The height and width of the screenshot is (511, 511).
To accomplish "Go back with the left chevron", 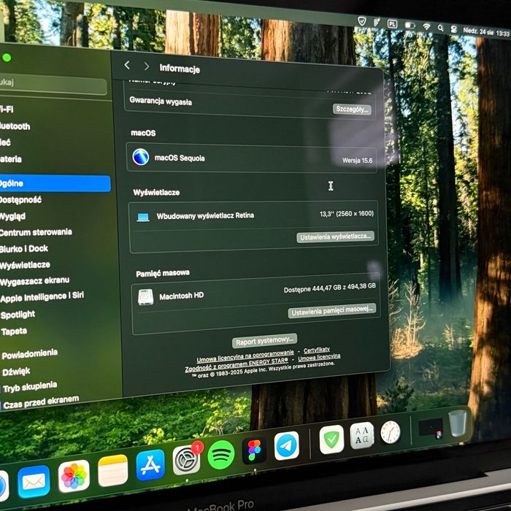I will (x=127, y=66).
